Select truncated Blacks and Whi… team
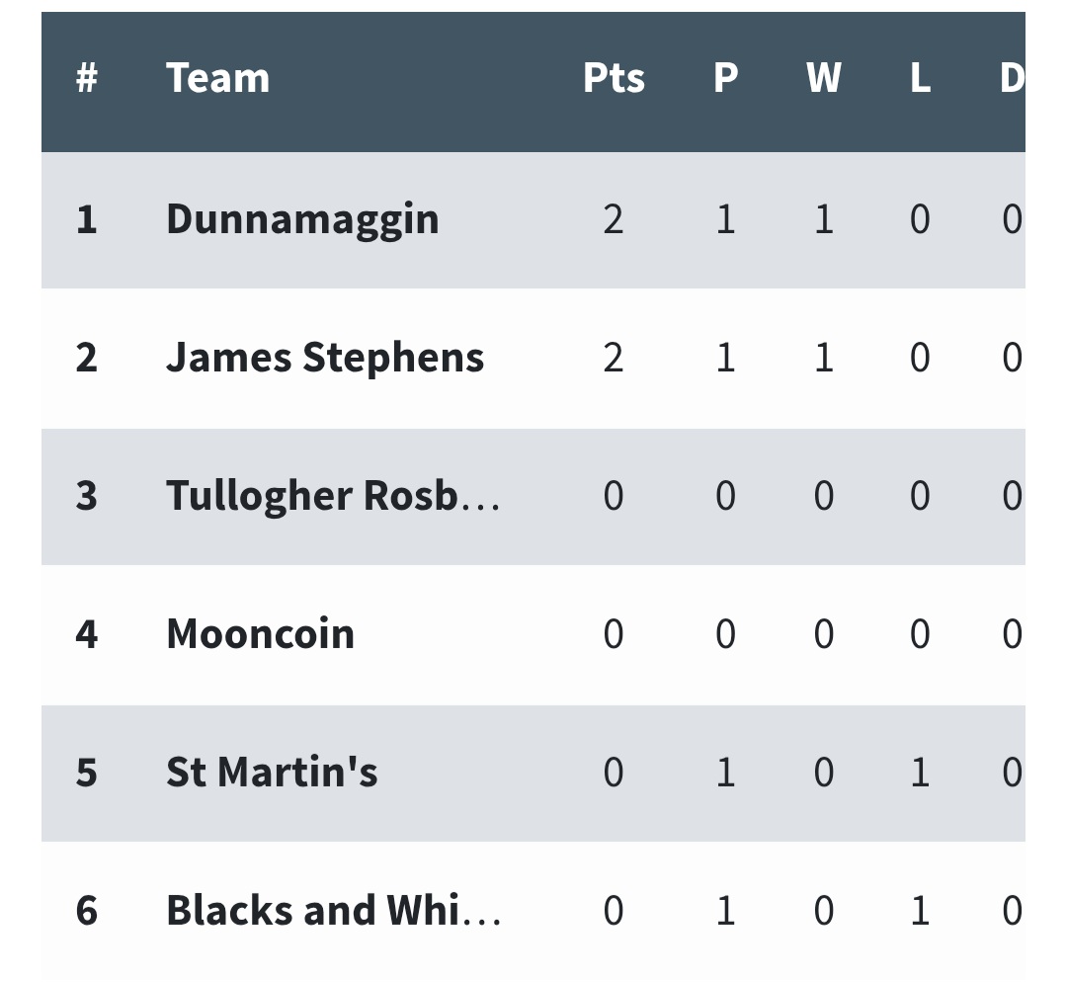 tap(333, 911)
